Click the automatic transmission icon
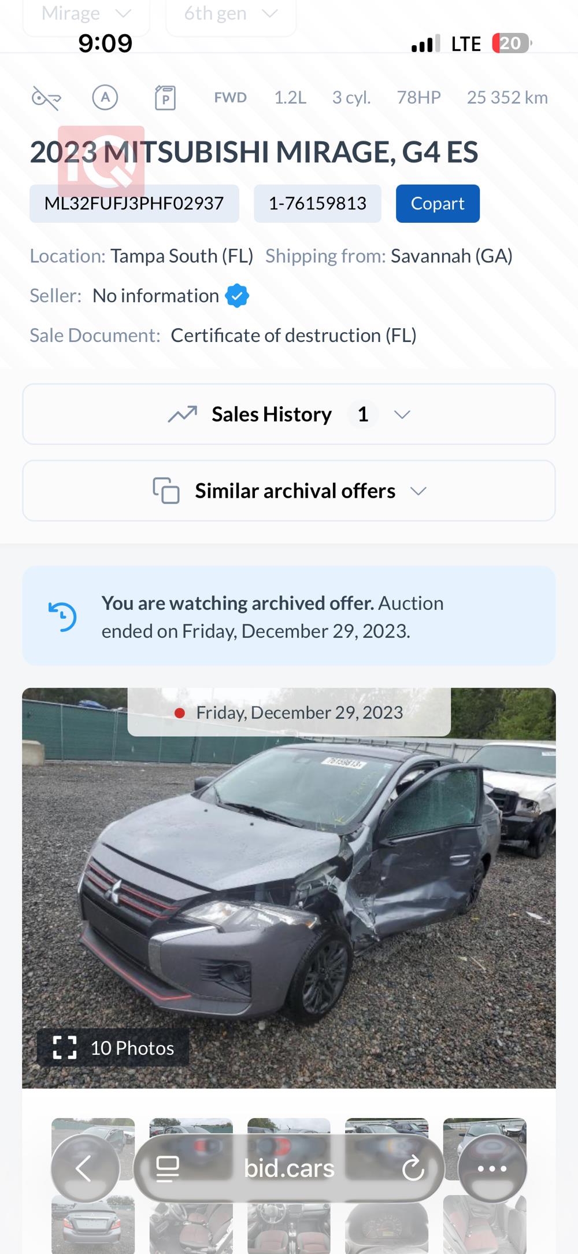 coord(105,97)
